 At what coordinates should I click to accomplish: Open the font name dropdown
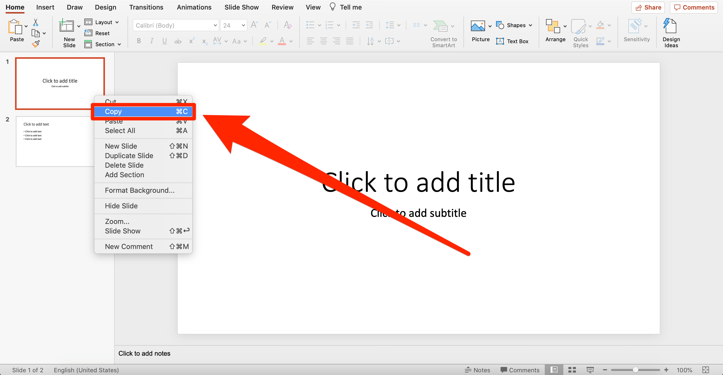tap(215, 25)
